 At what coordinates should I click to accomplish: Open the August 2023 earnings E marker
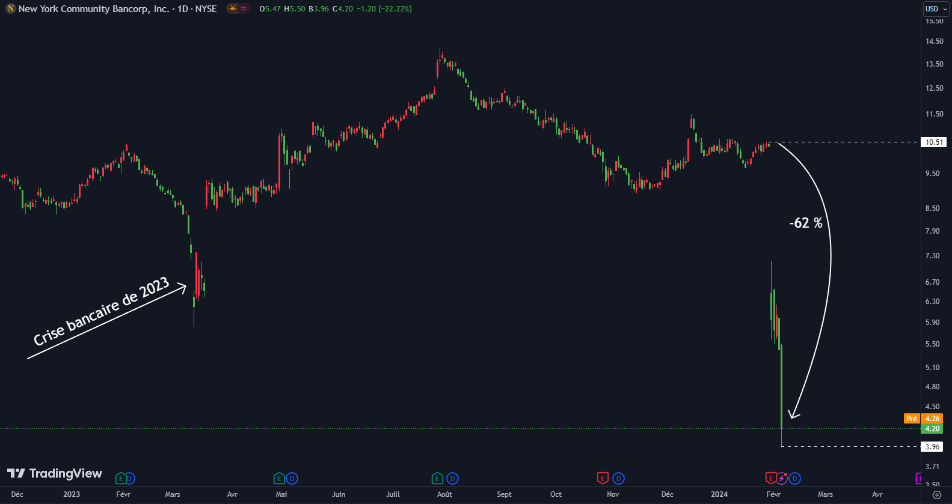point(437,479)
